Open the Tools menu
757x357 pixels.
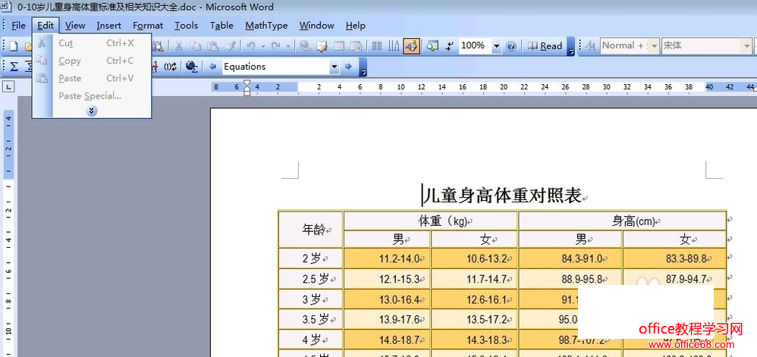pos(187,26)
